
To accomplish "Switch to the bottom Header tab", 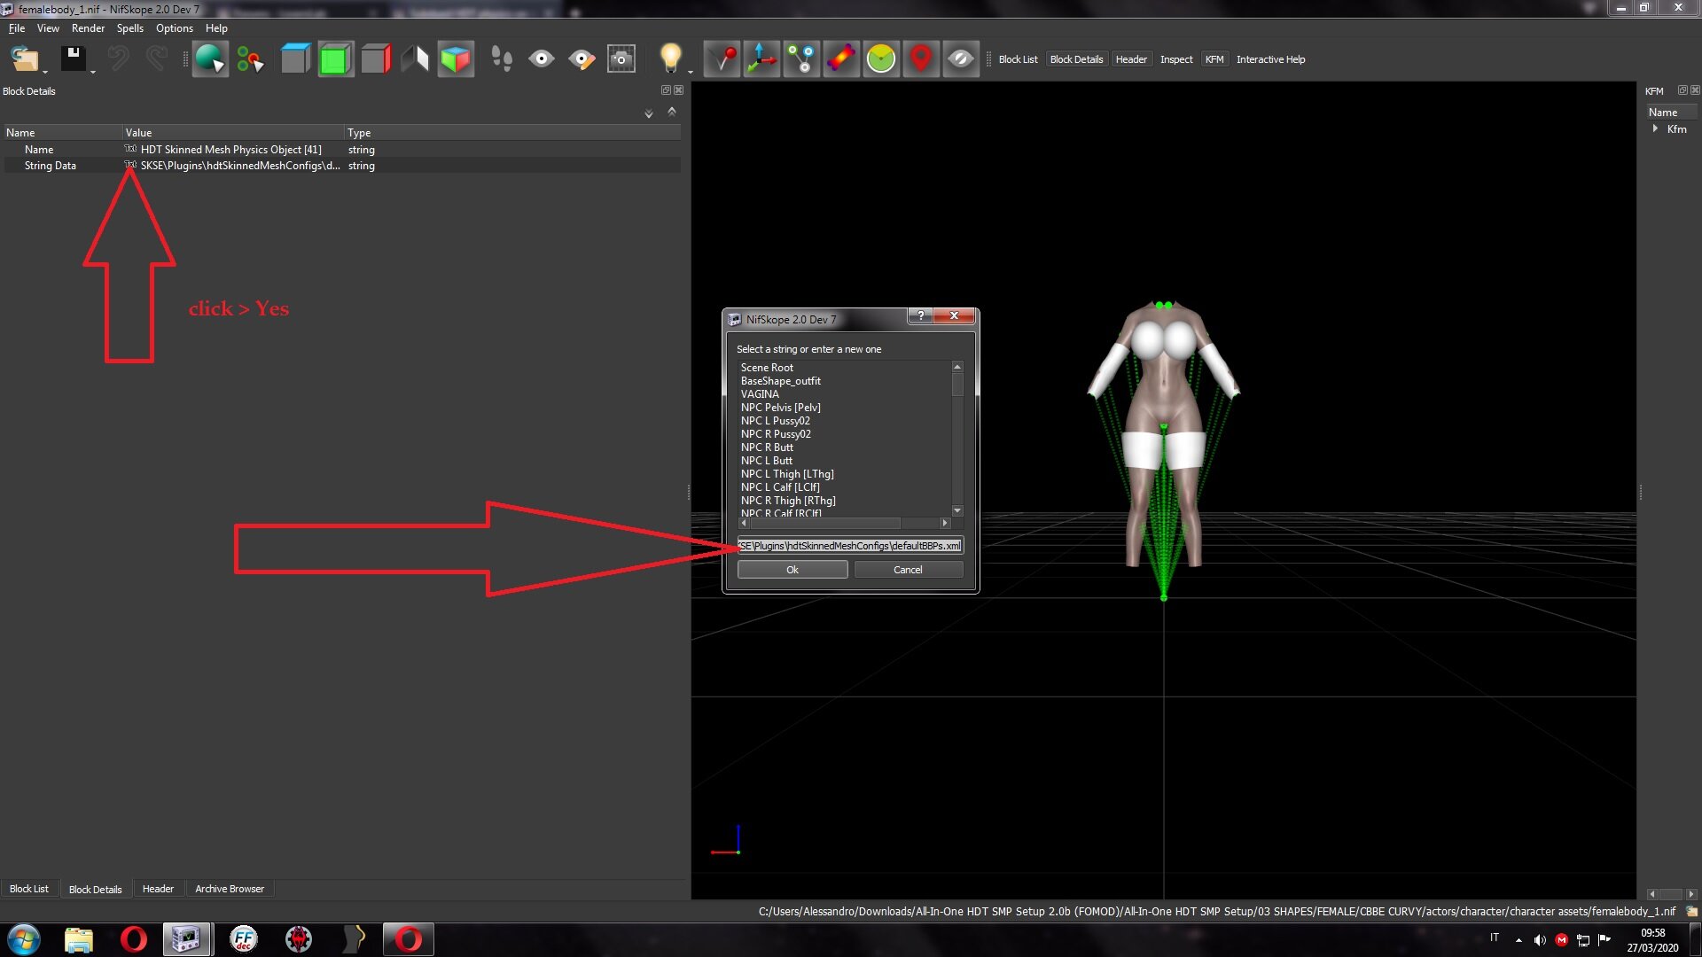I will click(x=158, y=889).
